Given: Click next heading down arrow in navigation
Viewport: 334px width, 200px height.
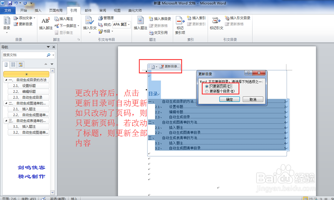Looking at the screenshot, I should coord(52,64).
